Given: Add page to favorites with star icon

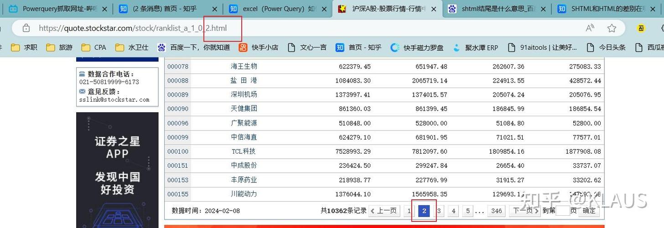Looking at the screenshot, I should tap(612, 28).
